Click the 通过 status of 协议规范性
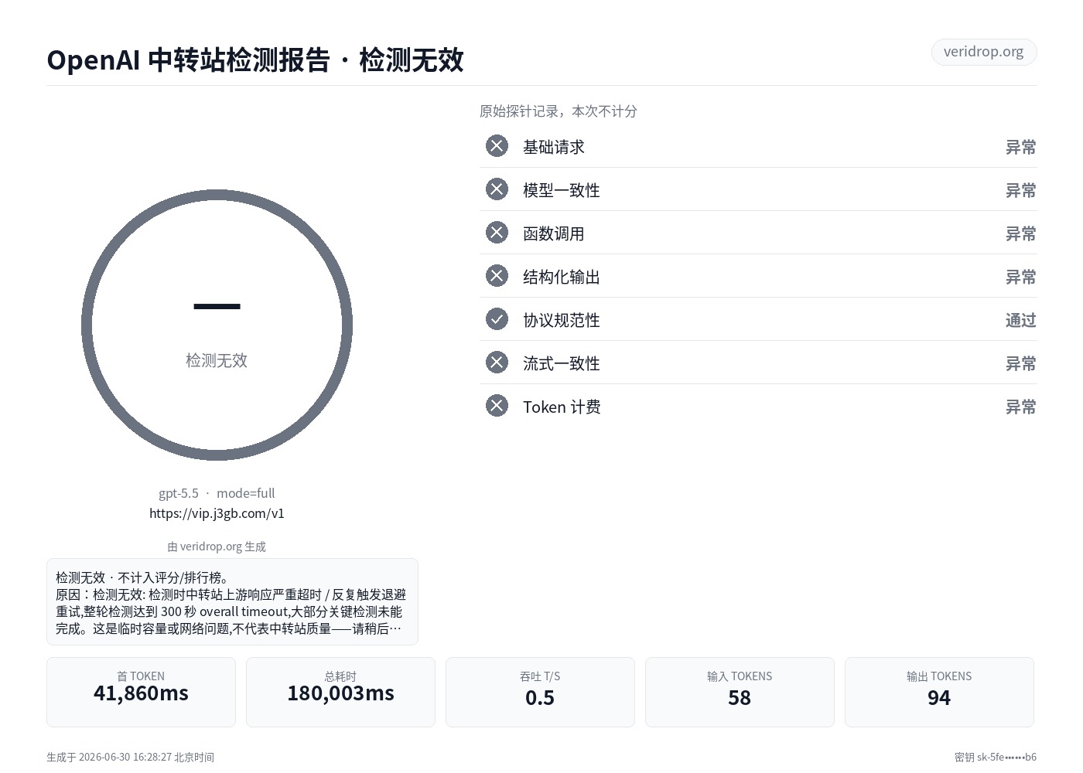The width and height of the screenshot is (1083, 773). [x=1020, y=320]
